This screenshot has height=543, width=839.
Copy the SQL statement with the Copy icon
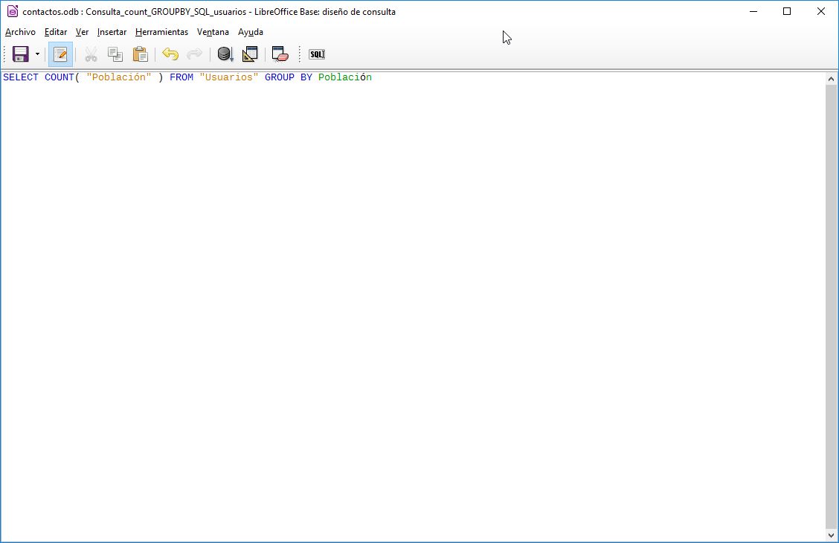(115, 54)
